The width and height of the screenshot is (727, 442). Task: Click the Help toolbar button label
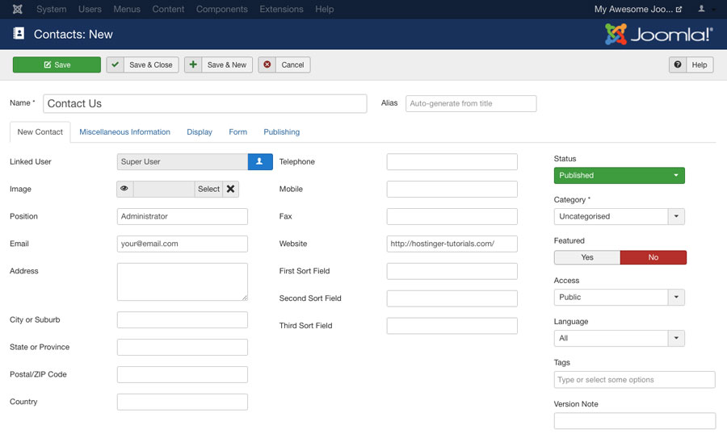[x=700, y=65]
